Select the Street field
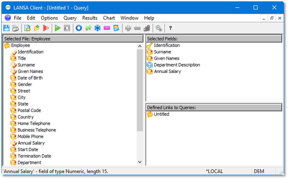 pyautogui.click(x=24, y=91)
